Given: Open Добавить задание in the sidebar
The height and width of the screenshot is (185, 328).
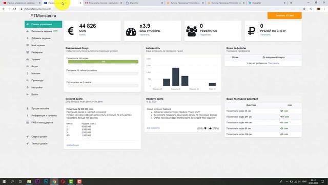Looking at the screenshot, I should click(x=41, y=39).
